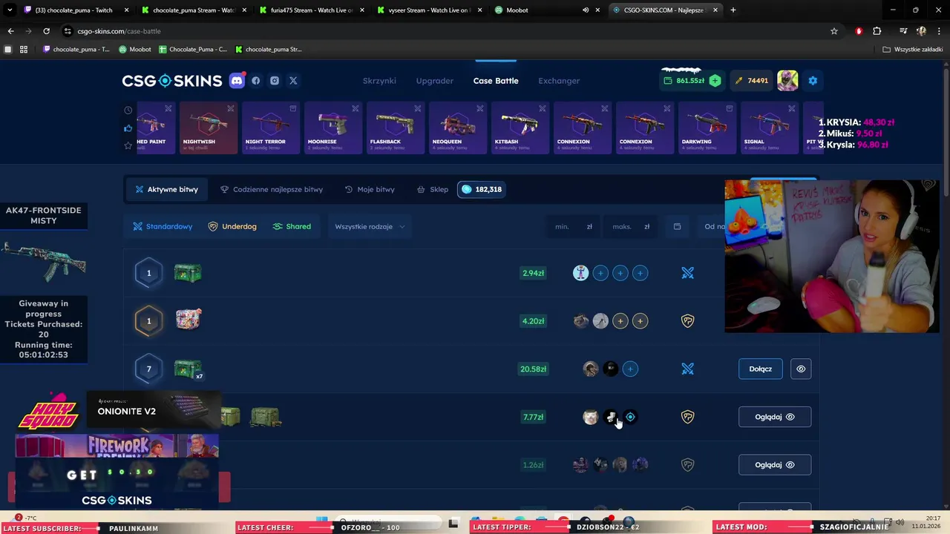Select Standardowy battle filter

(x=163, y=226)
